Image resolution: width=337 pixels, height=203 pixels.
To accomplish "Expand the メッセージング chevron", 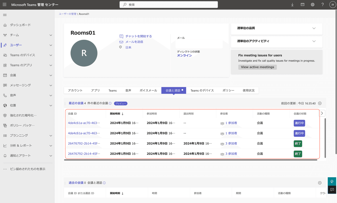I will [x=51, y=85].
